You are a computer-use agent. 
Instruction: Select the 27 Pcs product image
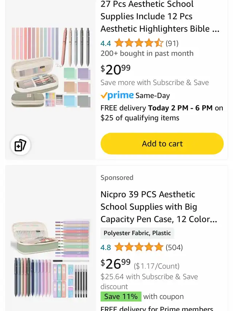[51, 67]
